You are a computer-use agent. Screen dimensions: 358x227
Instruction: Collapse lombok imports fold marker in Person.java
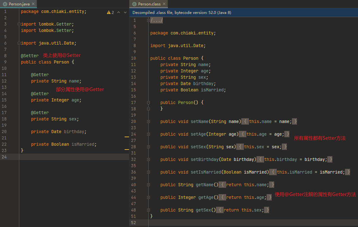19,24
